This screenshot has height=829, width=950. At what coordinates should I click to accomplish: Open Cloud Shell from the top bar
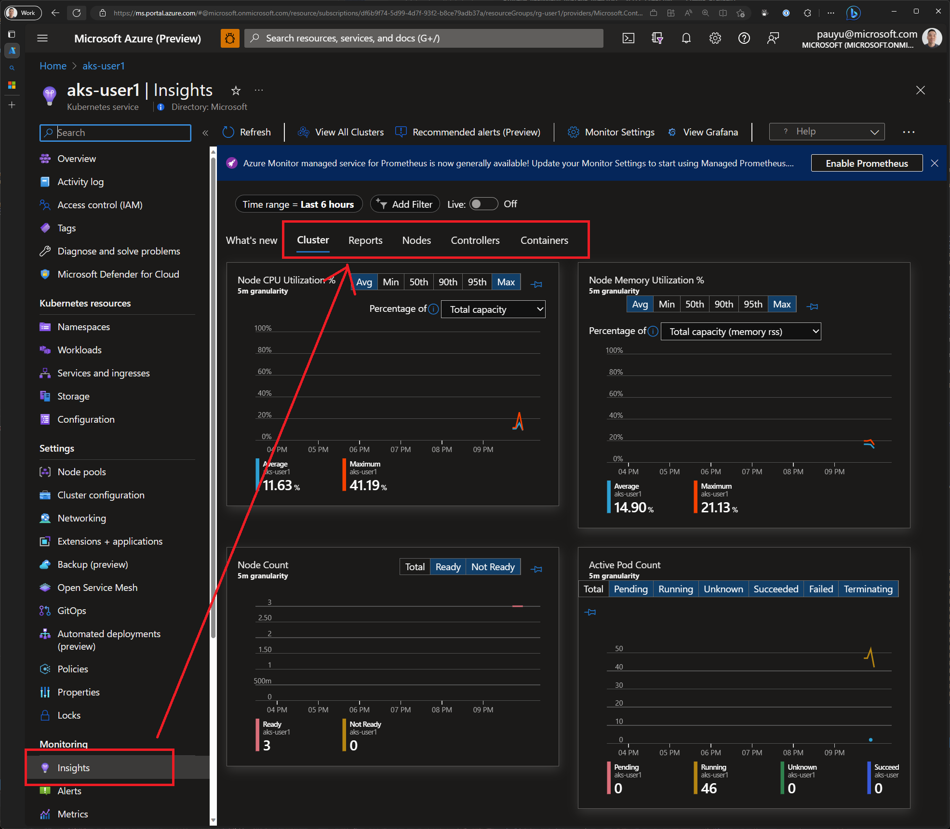pos(629,38)
